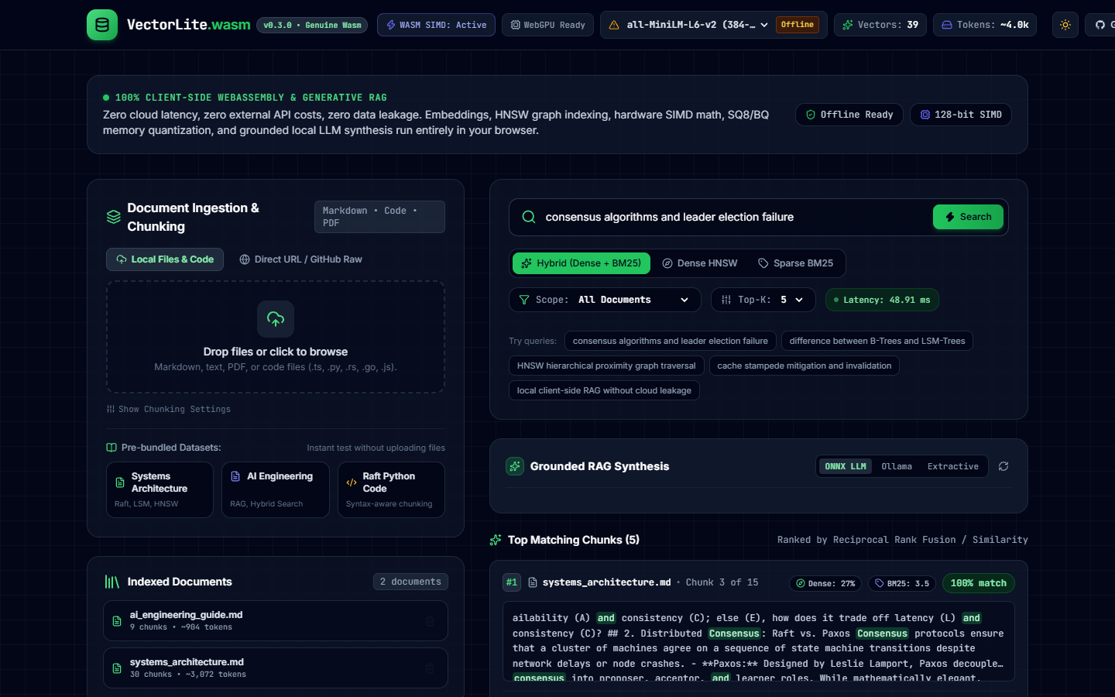Image resolution: width=1115 pixels, height=697 pixels.
Task: Click the upload cloud icon in the drop zone
Action: point(276,319)
